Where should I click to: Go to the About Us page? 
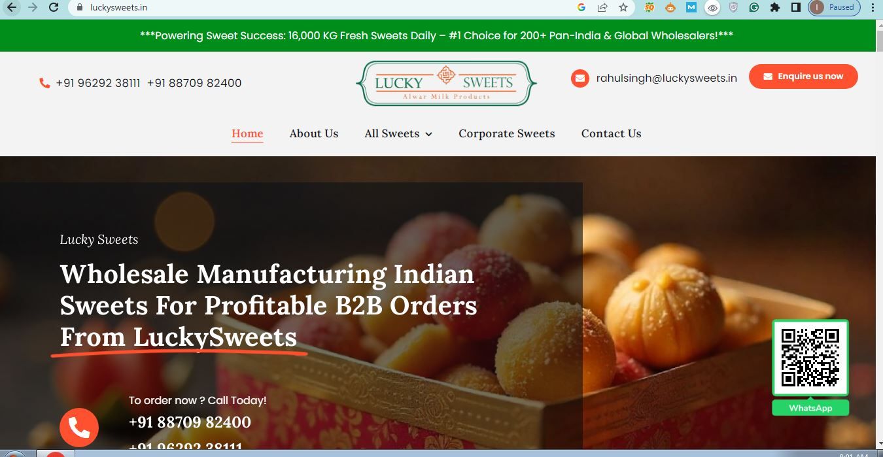[x=314, y=133]
